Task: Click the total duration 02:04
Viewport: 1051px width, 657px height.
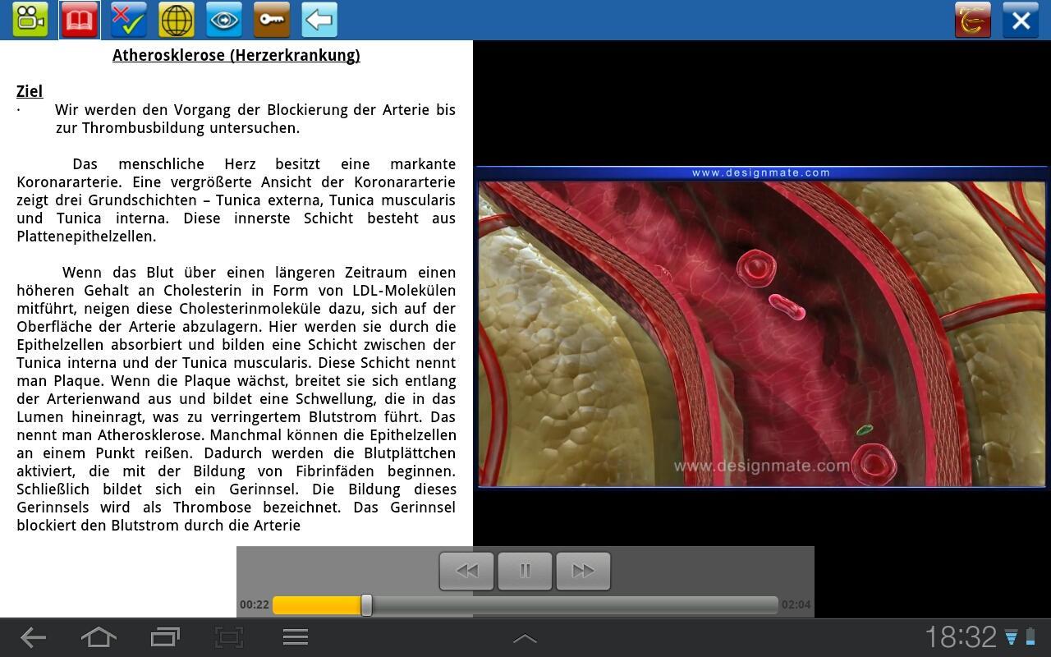Action: 796,604
